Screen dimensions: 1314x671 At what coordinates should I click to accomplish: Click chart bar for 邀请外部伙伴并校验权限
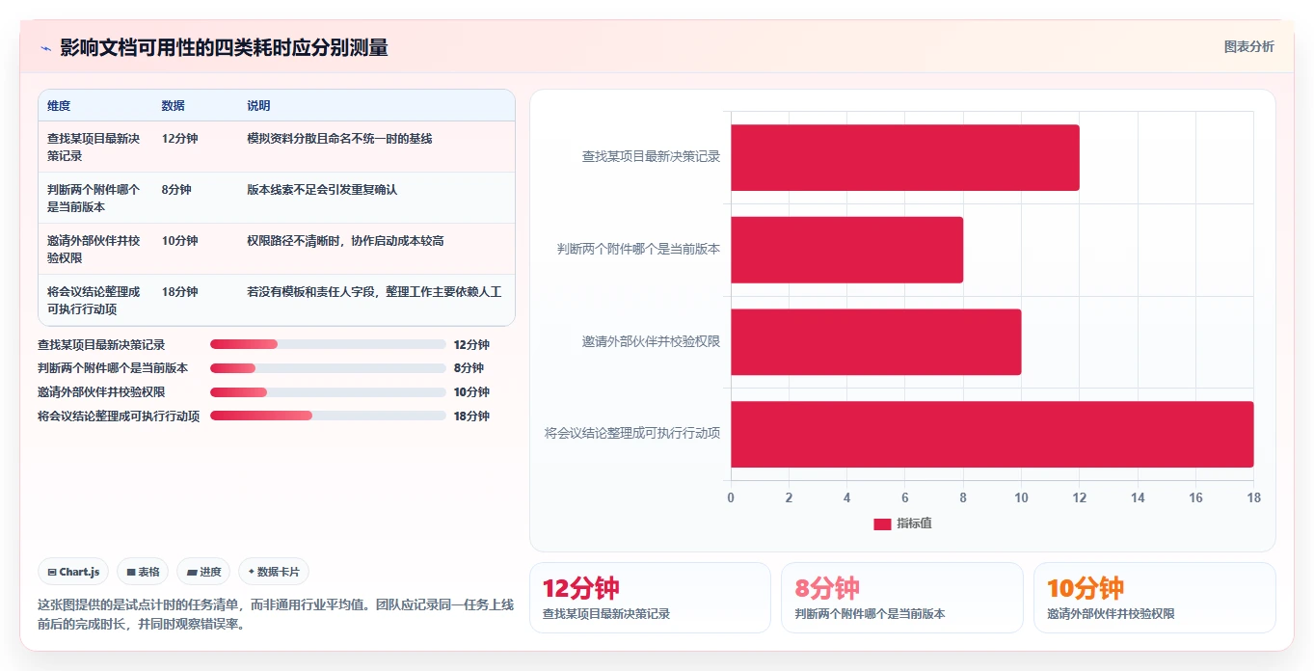(876, 342)
